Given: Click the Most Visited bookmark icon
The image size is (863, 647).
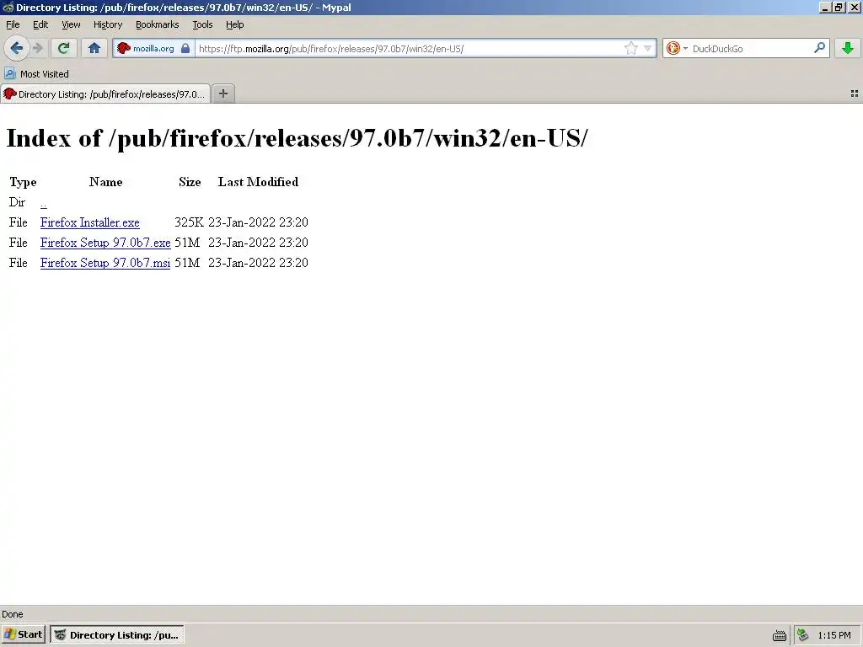Looking at the screenshot, I should pyautogui.click(x=9, y=74).
